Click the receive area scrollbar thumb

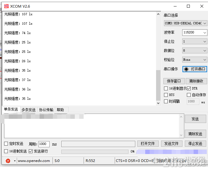[x=158, y=85]
